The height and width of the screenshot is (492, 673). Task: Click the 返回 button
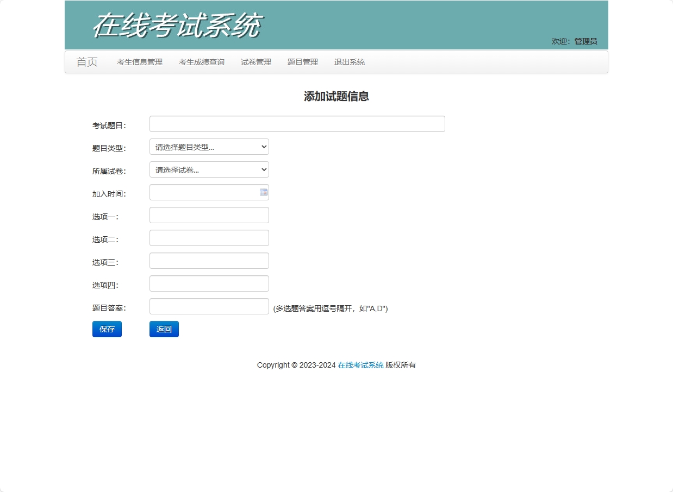tap(164, 329)
